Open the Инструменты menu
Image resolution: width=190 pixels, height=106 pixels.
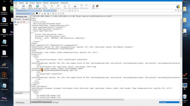coord(54,3)
